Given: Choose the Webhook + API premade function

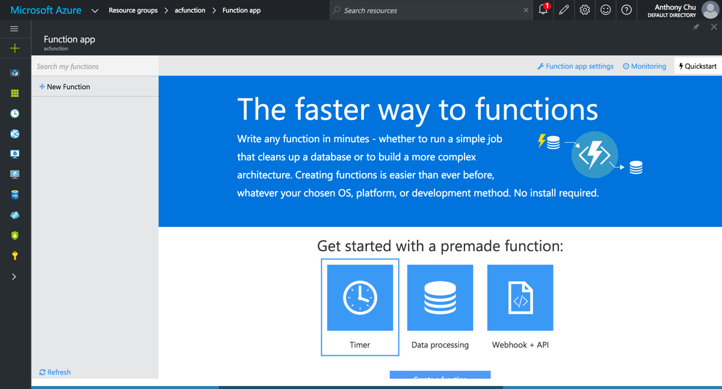Looking at the screenshot, I should [x=520, y=307].
